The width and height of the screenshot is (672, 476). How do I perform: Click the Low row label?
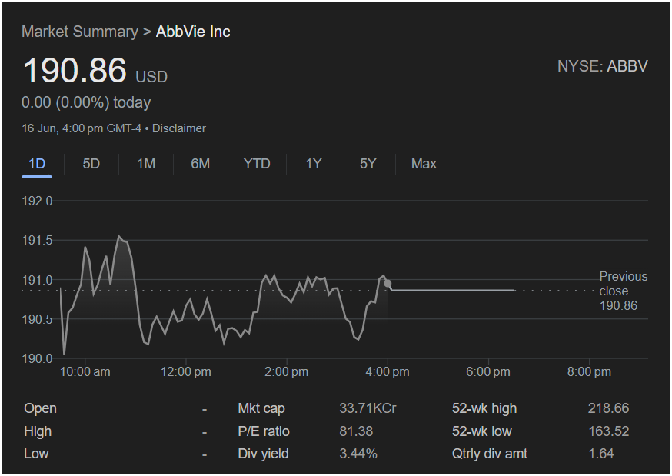click(x=36, y=454)
